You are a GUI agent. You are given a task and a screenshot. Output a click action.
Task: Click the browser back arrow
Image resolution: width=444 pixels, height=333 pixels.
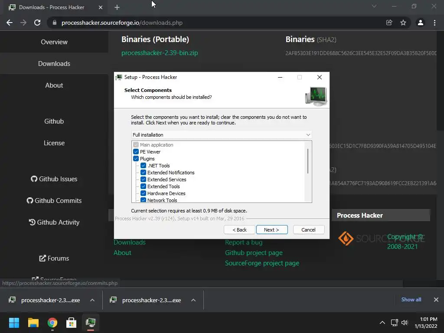pos(10,23)
